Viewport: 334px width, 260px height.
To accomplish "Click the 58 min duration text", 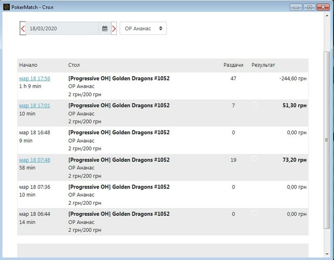I will 27,168.
